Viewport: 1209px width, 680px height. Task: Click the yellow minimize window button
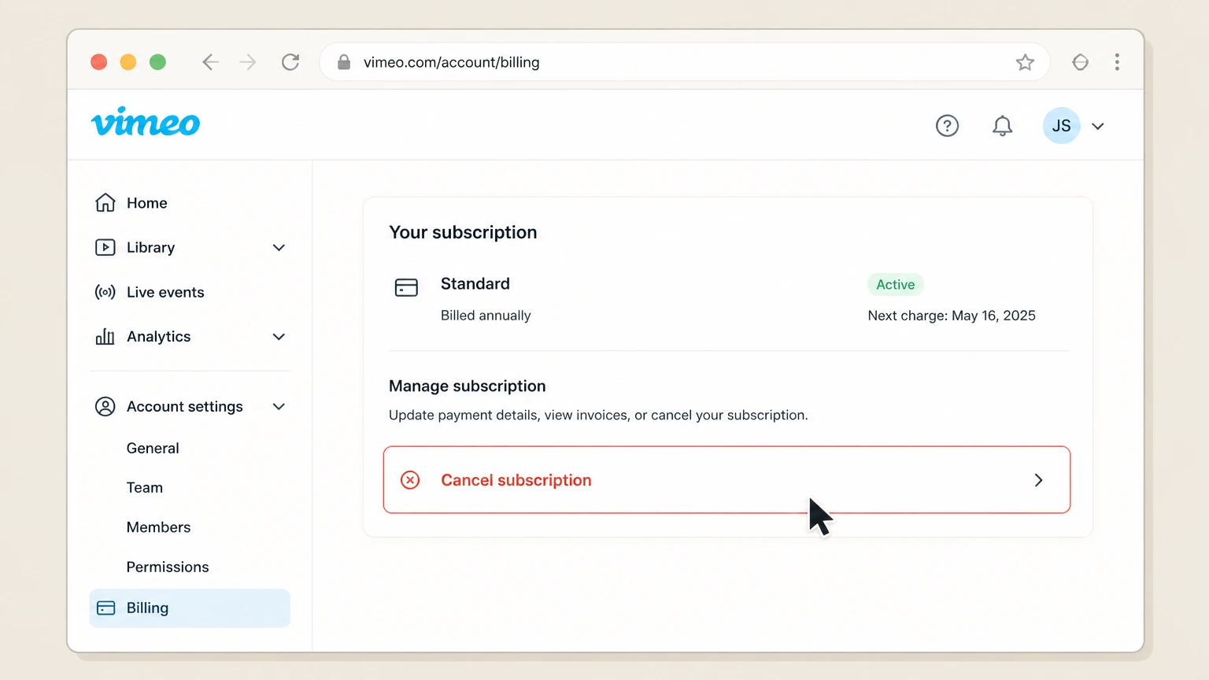pyautogui.click(x=128, y=62)
